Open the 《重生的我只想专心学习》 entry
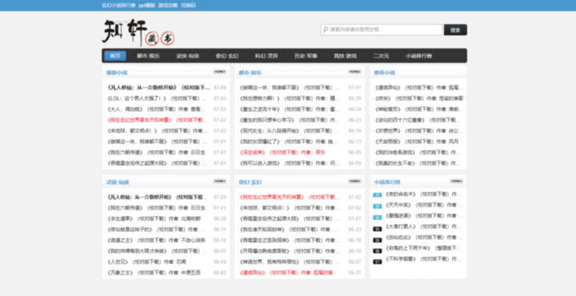The width and height of the screenshot is (576, 296). [x=290, y=120]
